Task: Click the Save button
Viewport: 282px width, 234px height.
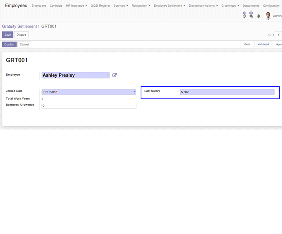Action: 7,35
